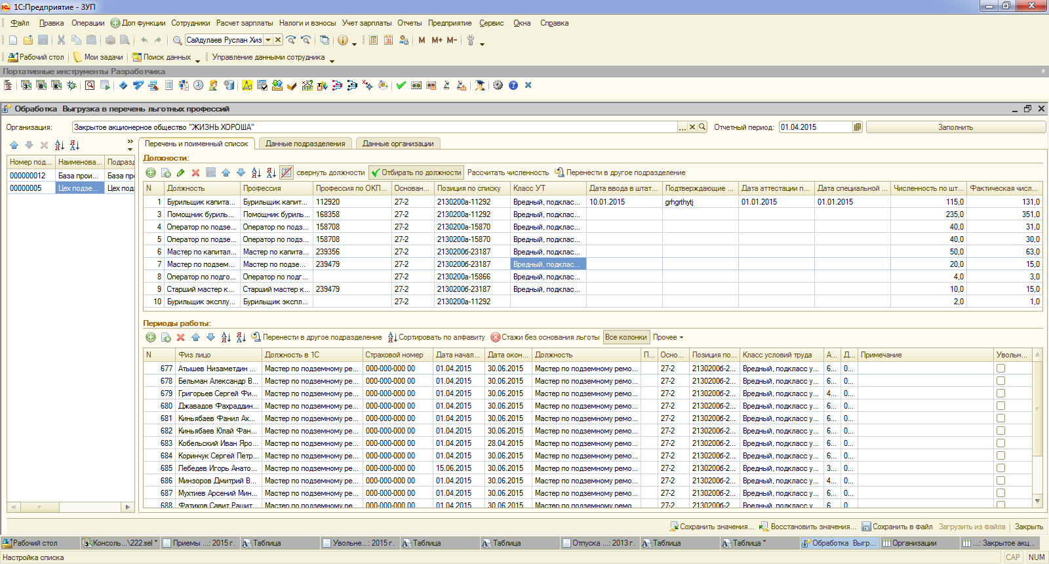Sort ascending in Должности toolbar
This screenshot has width=1049, height=564.
coord(256,172)
